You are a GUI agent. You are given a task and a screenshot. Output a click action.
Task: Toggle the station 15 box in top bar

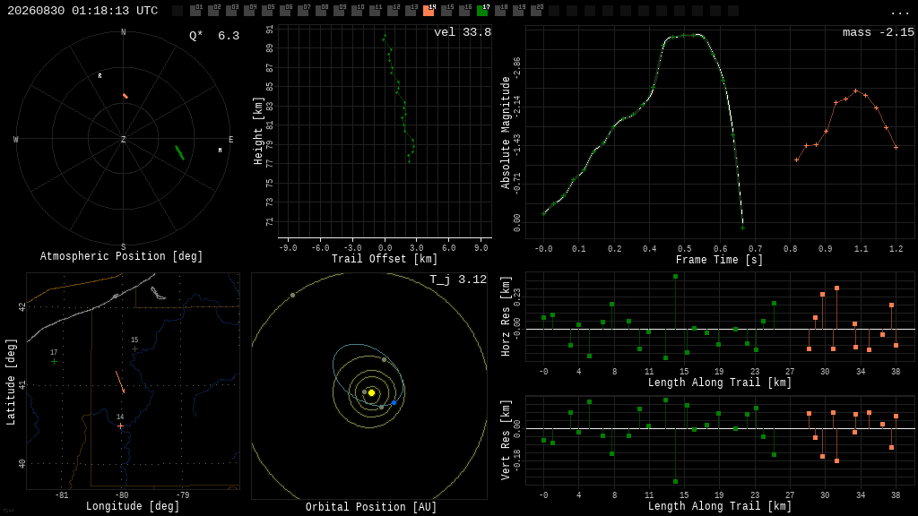446,10
